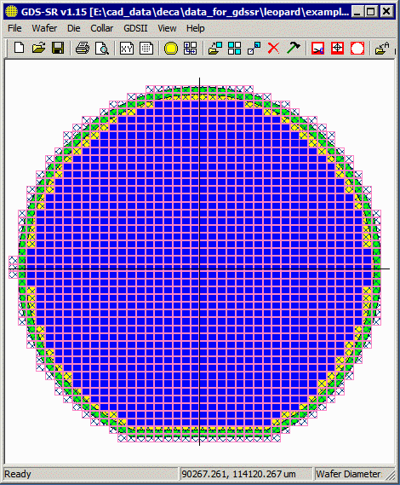Open the Die menu
Viewport: 400px width, 485px height.
[x=74, y=28]
